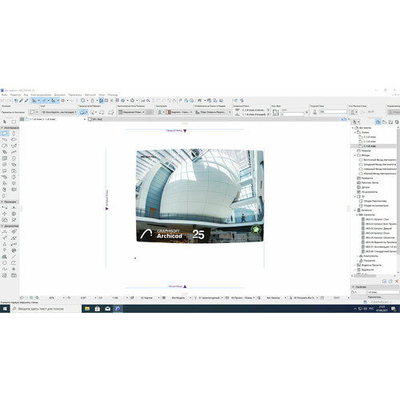Viewport: 400px width, 400px height.
Task: Open the Документ menu
Action: pos(60,94)
